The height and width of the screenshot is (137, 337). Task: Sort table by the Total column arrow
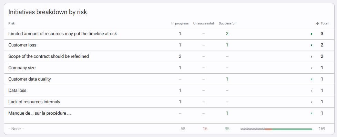[x=317, y=23]
